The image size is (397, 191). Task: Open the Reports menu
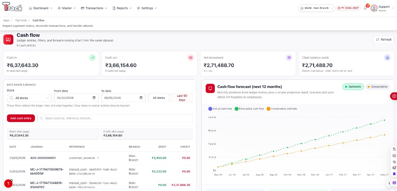[x=122, y=8]
